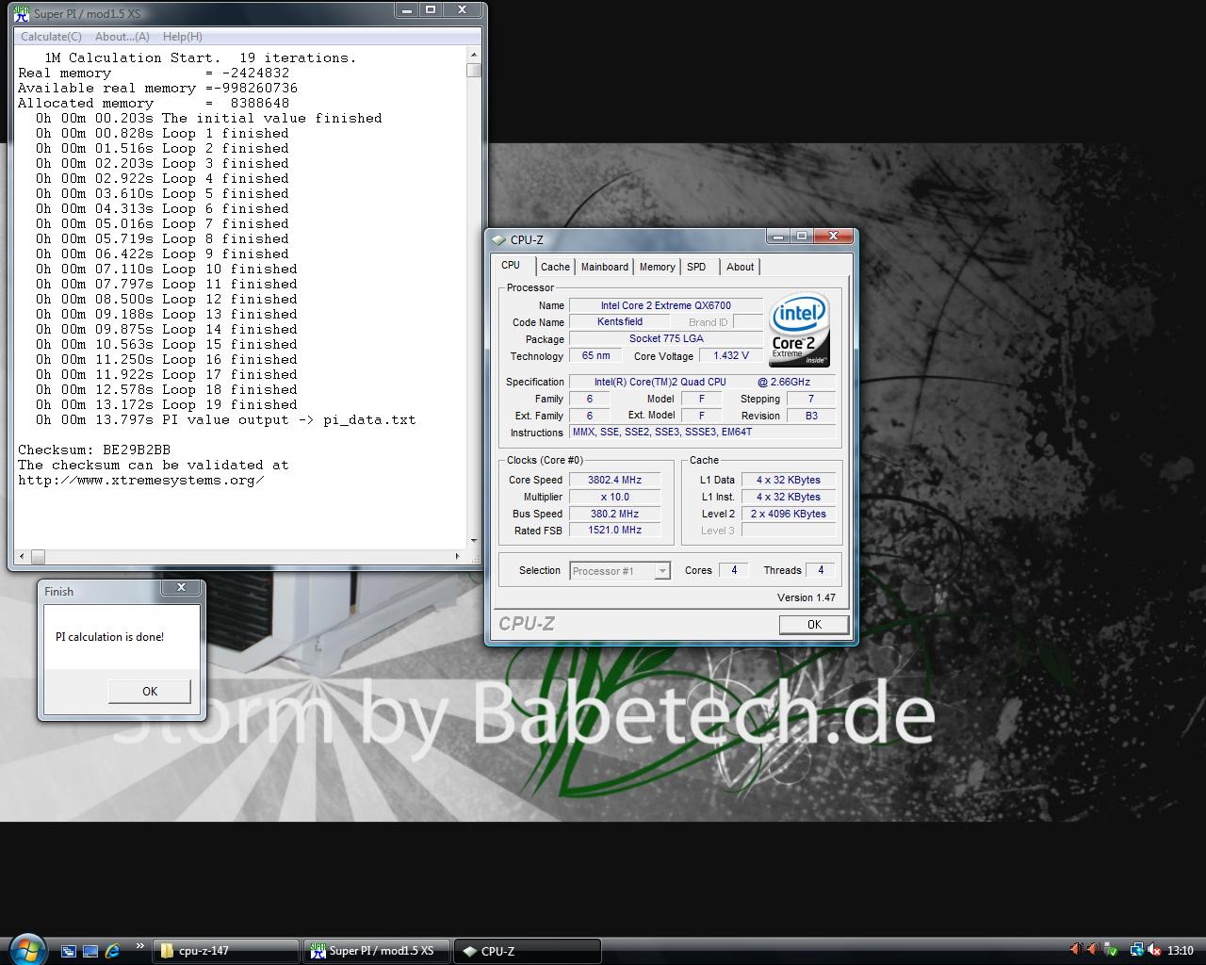Open the Help(H) menu in Super PI
This screenshot has height=965, width=1206.
pyautogui.click(x=183, y=37)
